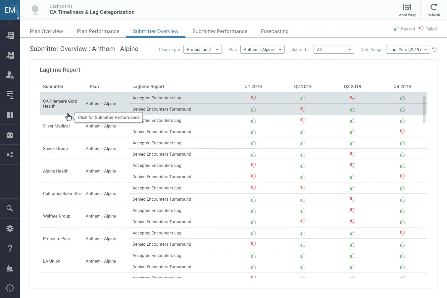Image resolution: width=447 pixels, height=298 pixels.
Task: Expand the Plan dropdown showing Anthem - Alpine
Action: pyautogui.click(x=262, y=50)
